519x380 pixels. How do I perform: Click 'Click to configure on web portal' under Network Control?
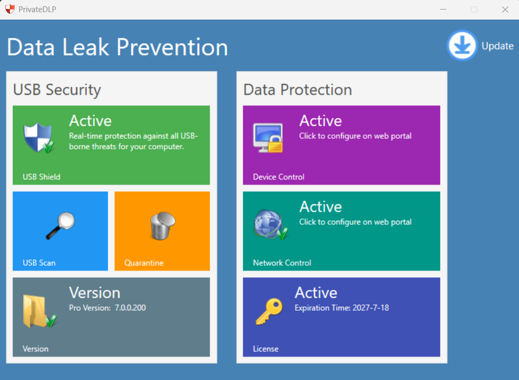355,222
